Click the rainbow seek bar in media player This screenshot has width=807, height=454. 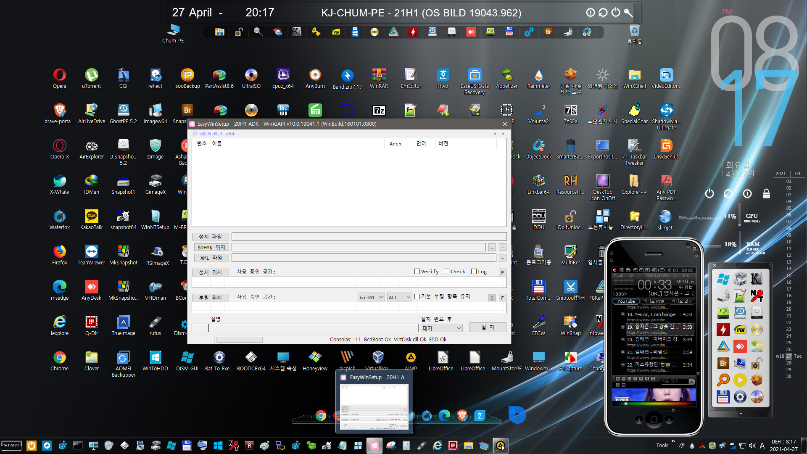point(654,404)
